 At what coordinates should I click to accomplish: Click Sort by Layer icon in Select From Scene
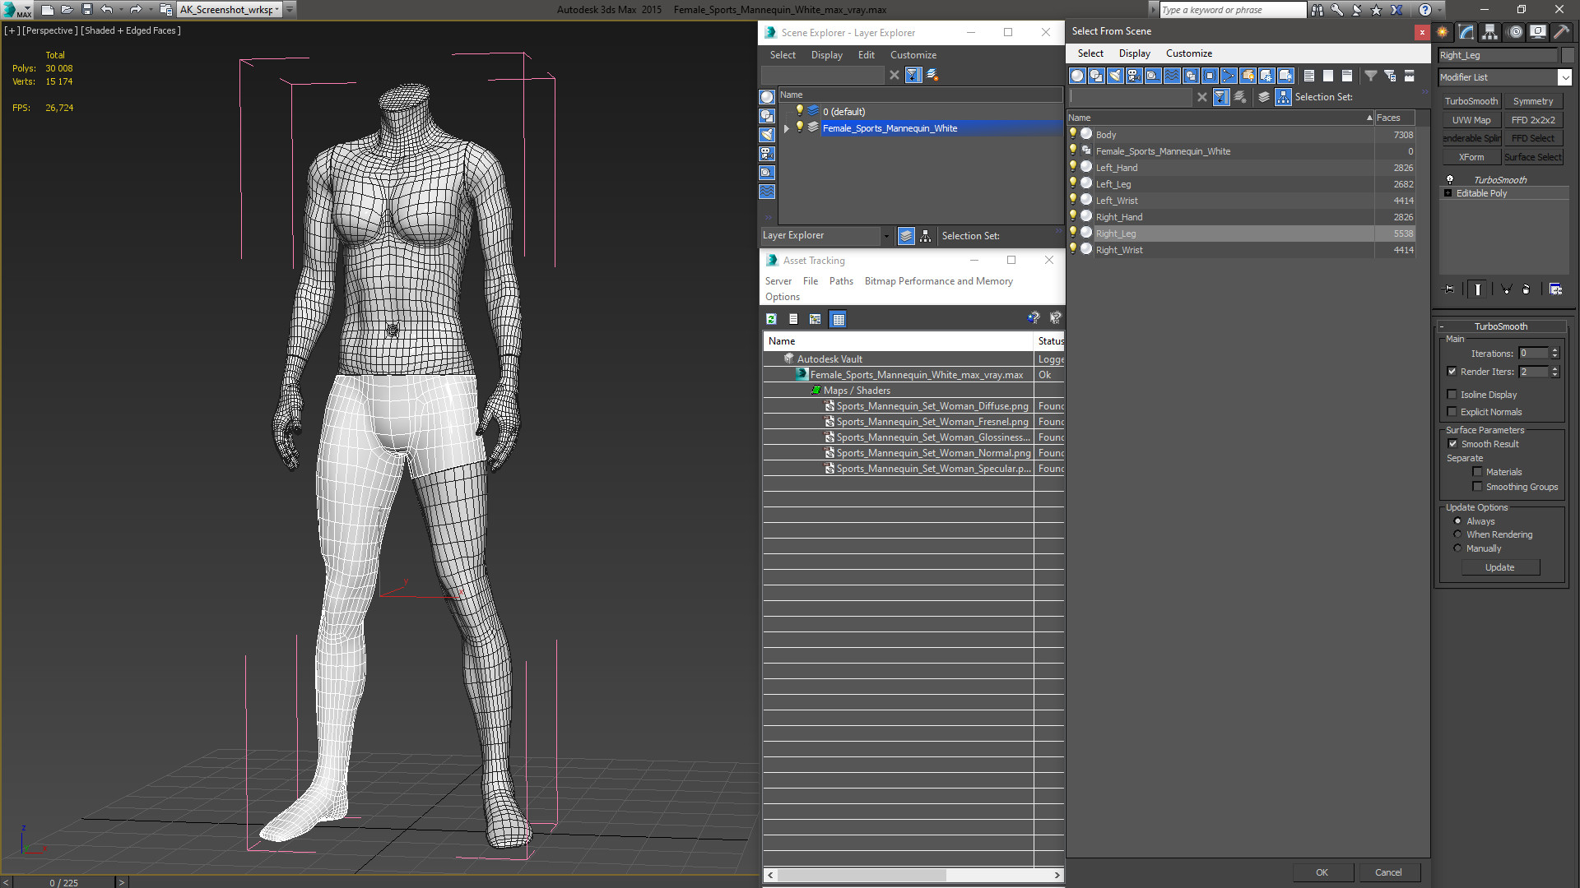(x=1264, y=97)
